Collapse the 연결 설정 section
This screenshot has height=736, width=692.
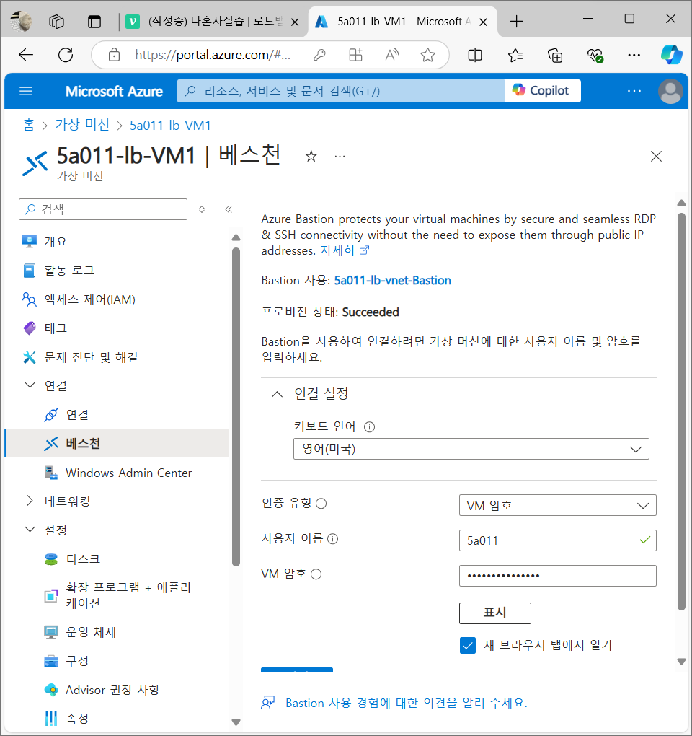point(277,394)
